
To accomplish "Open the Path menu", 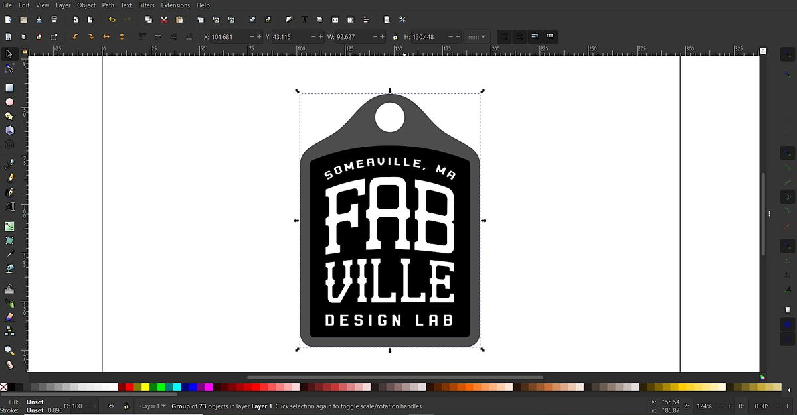I will (x=108, y=5).
